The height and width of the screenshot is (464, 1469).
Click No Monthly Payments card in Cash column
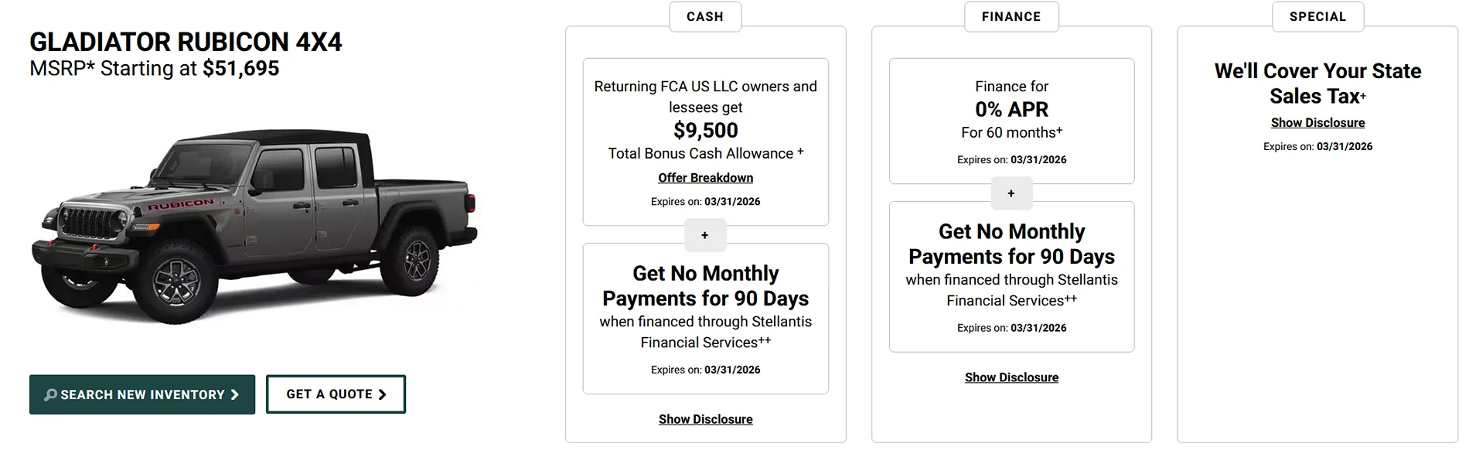tap(705, 319)
